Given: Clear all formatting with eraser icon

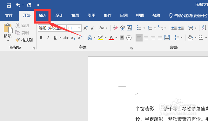Looking at the screenshot, I should click(115, 28).
